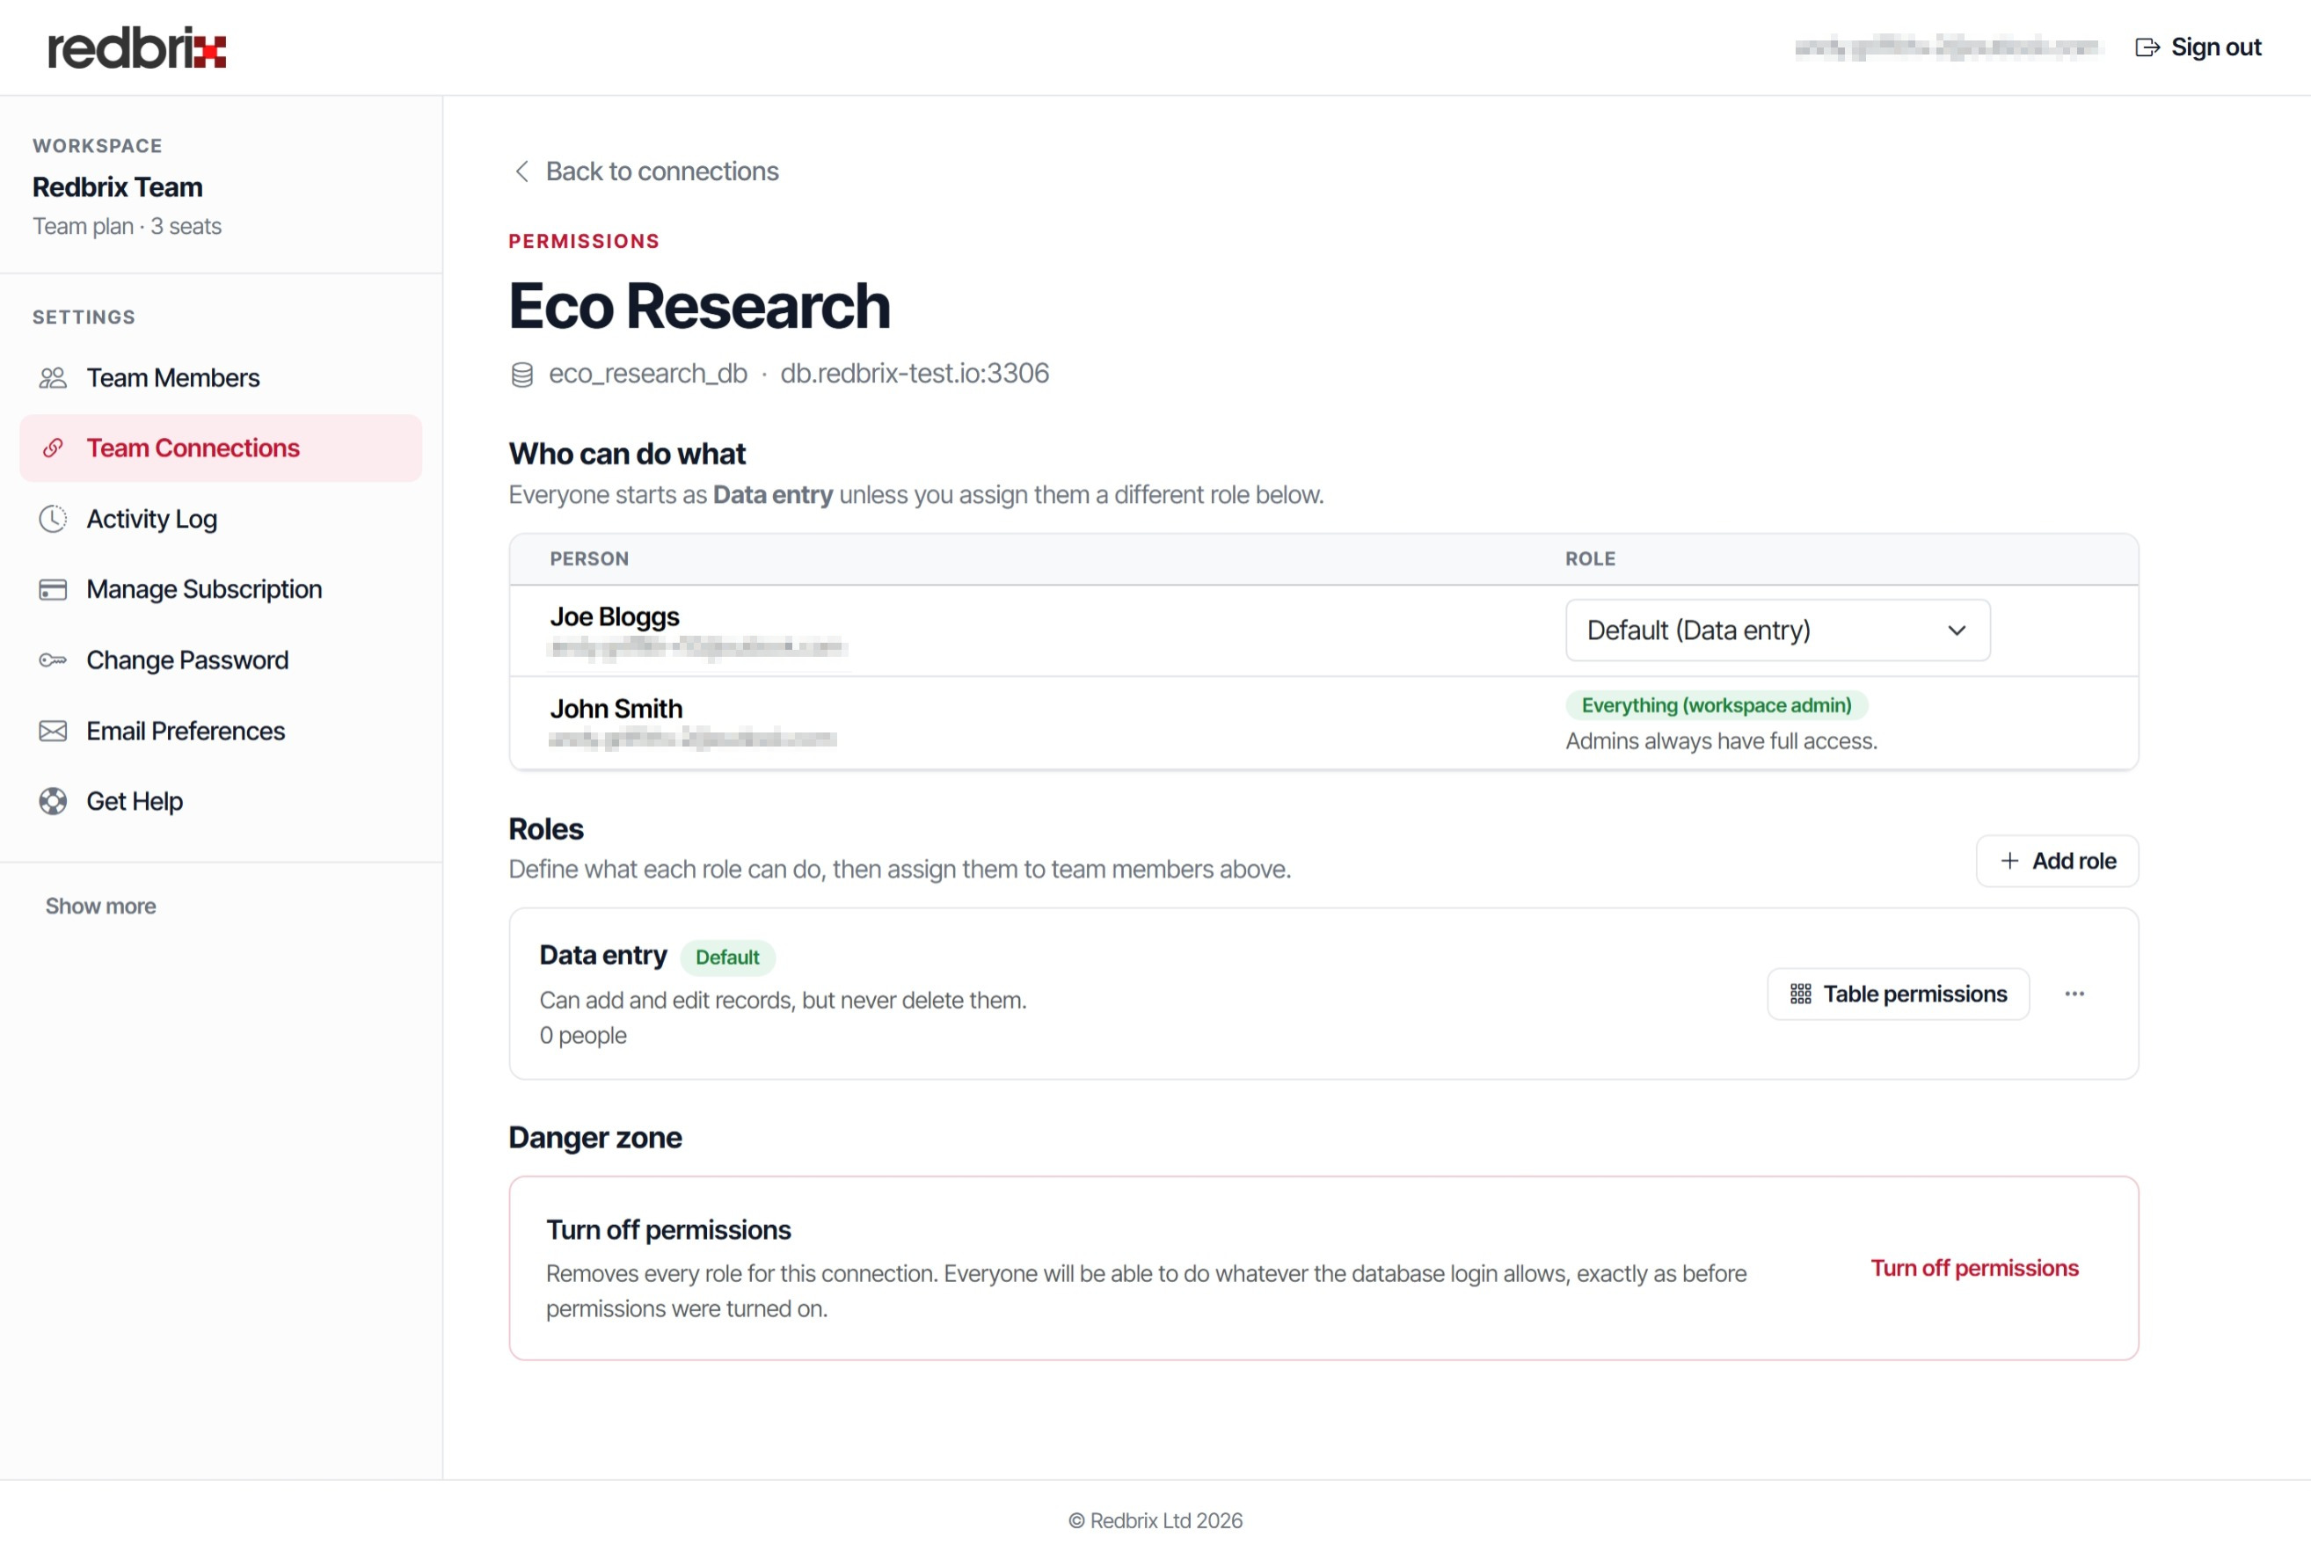Image resolution: width=2311 pixels, height=1559 pixels.
Task: Click John Smith name in table
Action: pos(616,709)
